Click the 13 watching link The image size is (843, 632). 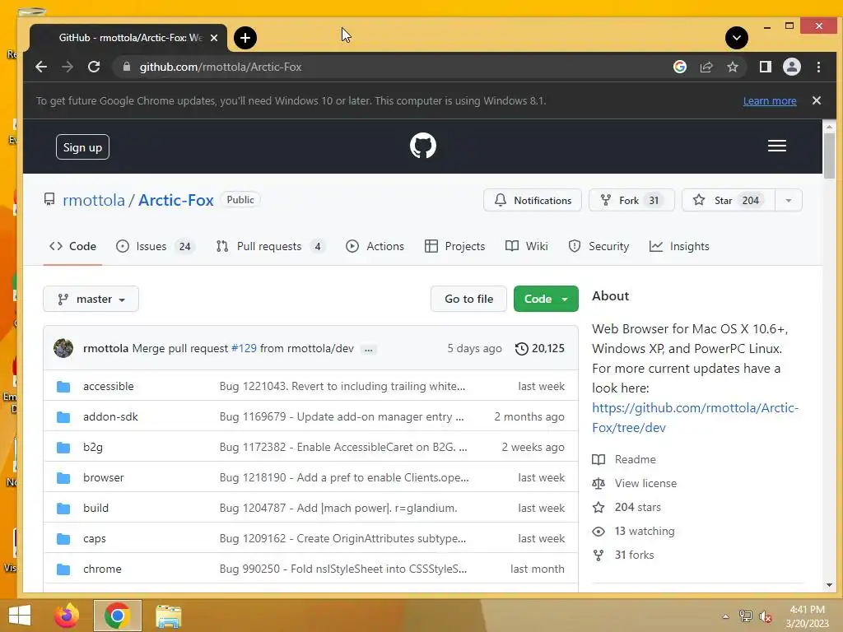coord(633,531)
